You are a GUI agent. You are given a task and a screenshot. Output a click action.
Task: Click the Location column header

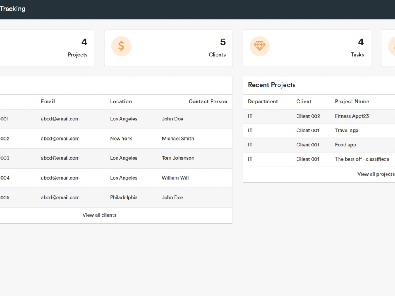(121, 101)
